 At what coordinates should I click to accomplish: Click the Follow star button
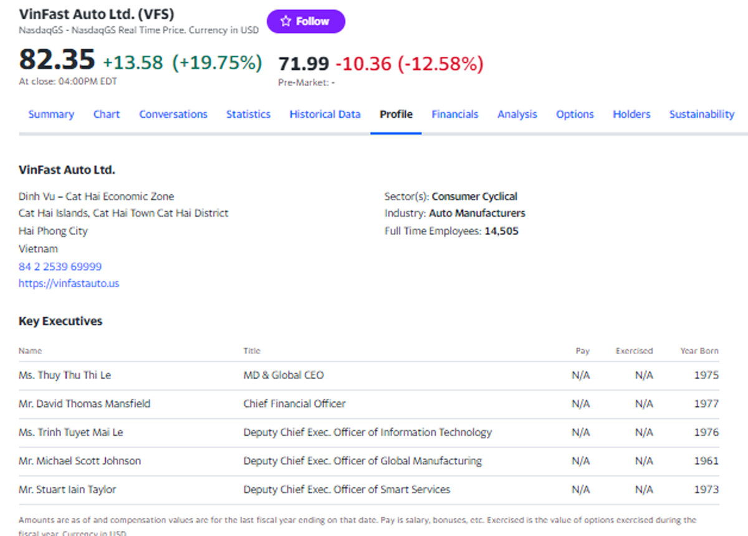[x=305, y=22]
